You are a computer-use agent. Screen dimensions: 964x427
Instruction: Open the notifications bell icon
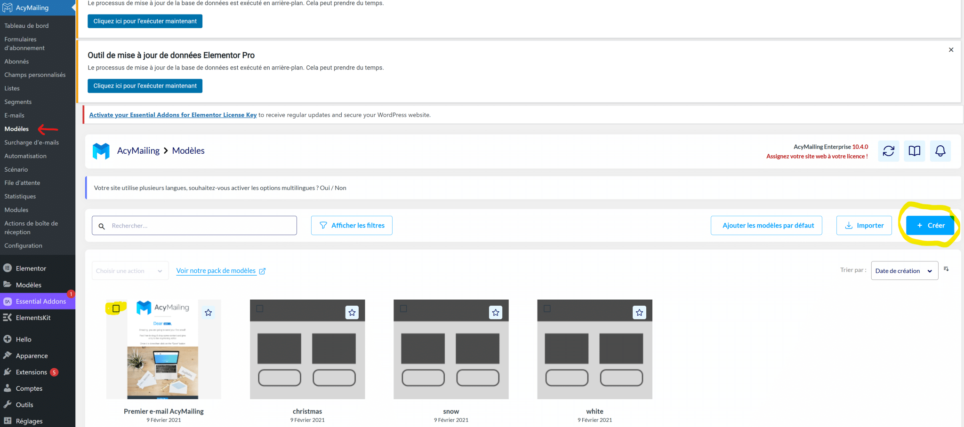(940, 151)
